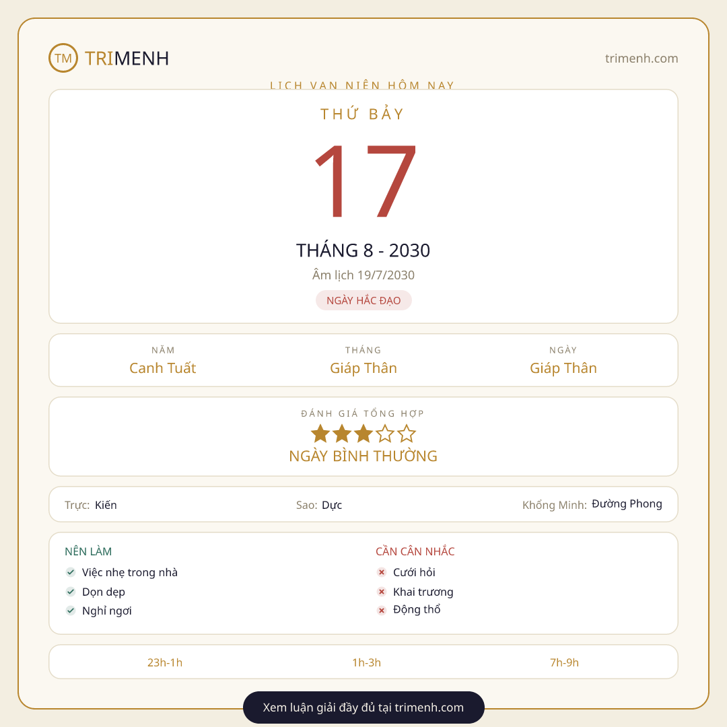Screen dimensions: 727x727
Task: Select the 'Cưới hỏi' item
Action: point(414,573)
